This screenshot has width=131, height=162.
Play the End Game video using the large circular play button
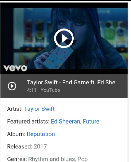(x=64, y=38)
